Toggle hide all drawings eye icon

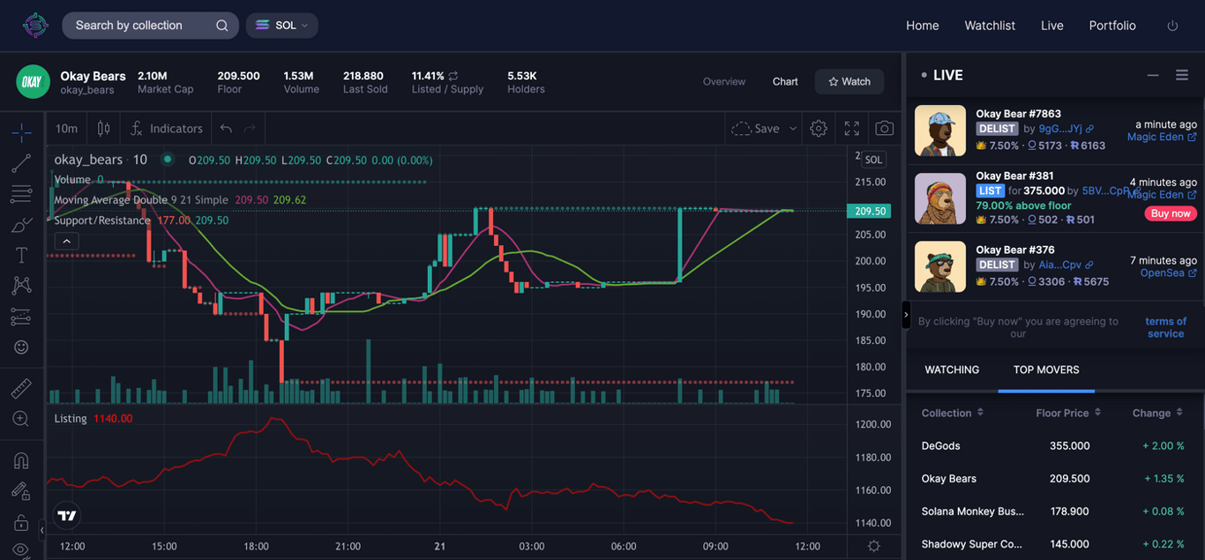[21, 550]
